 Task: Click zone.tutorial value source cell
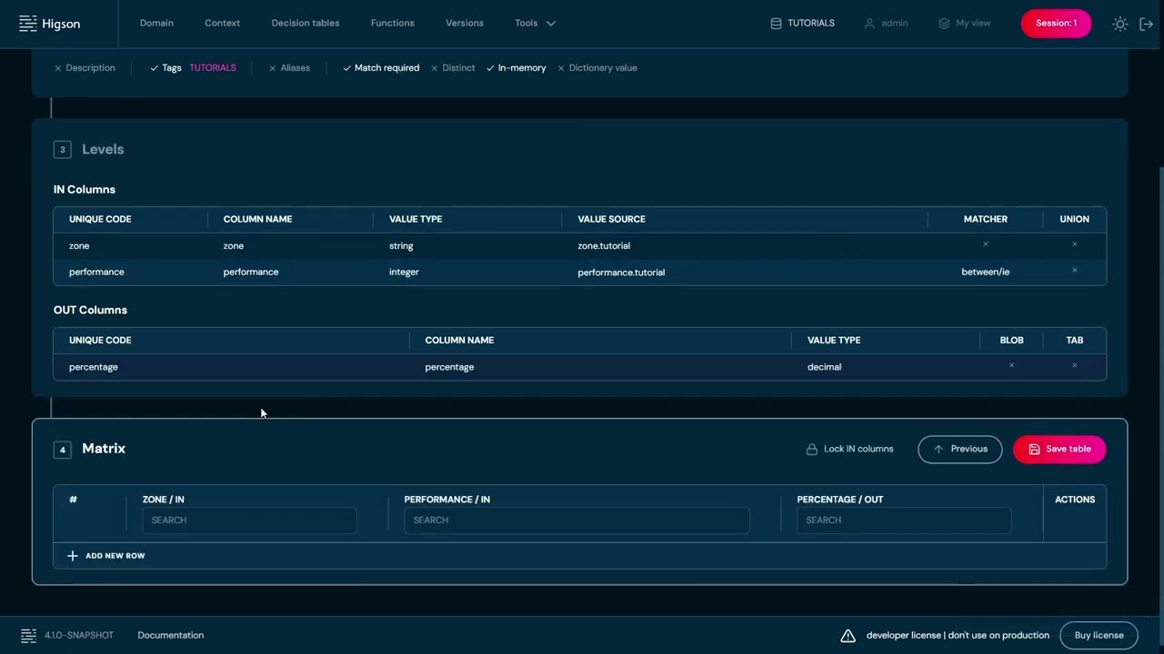[x=604, y=246]
